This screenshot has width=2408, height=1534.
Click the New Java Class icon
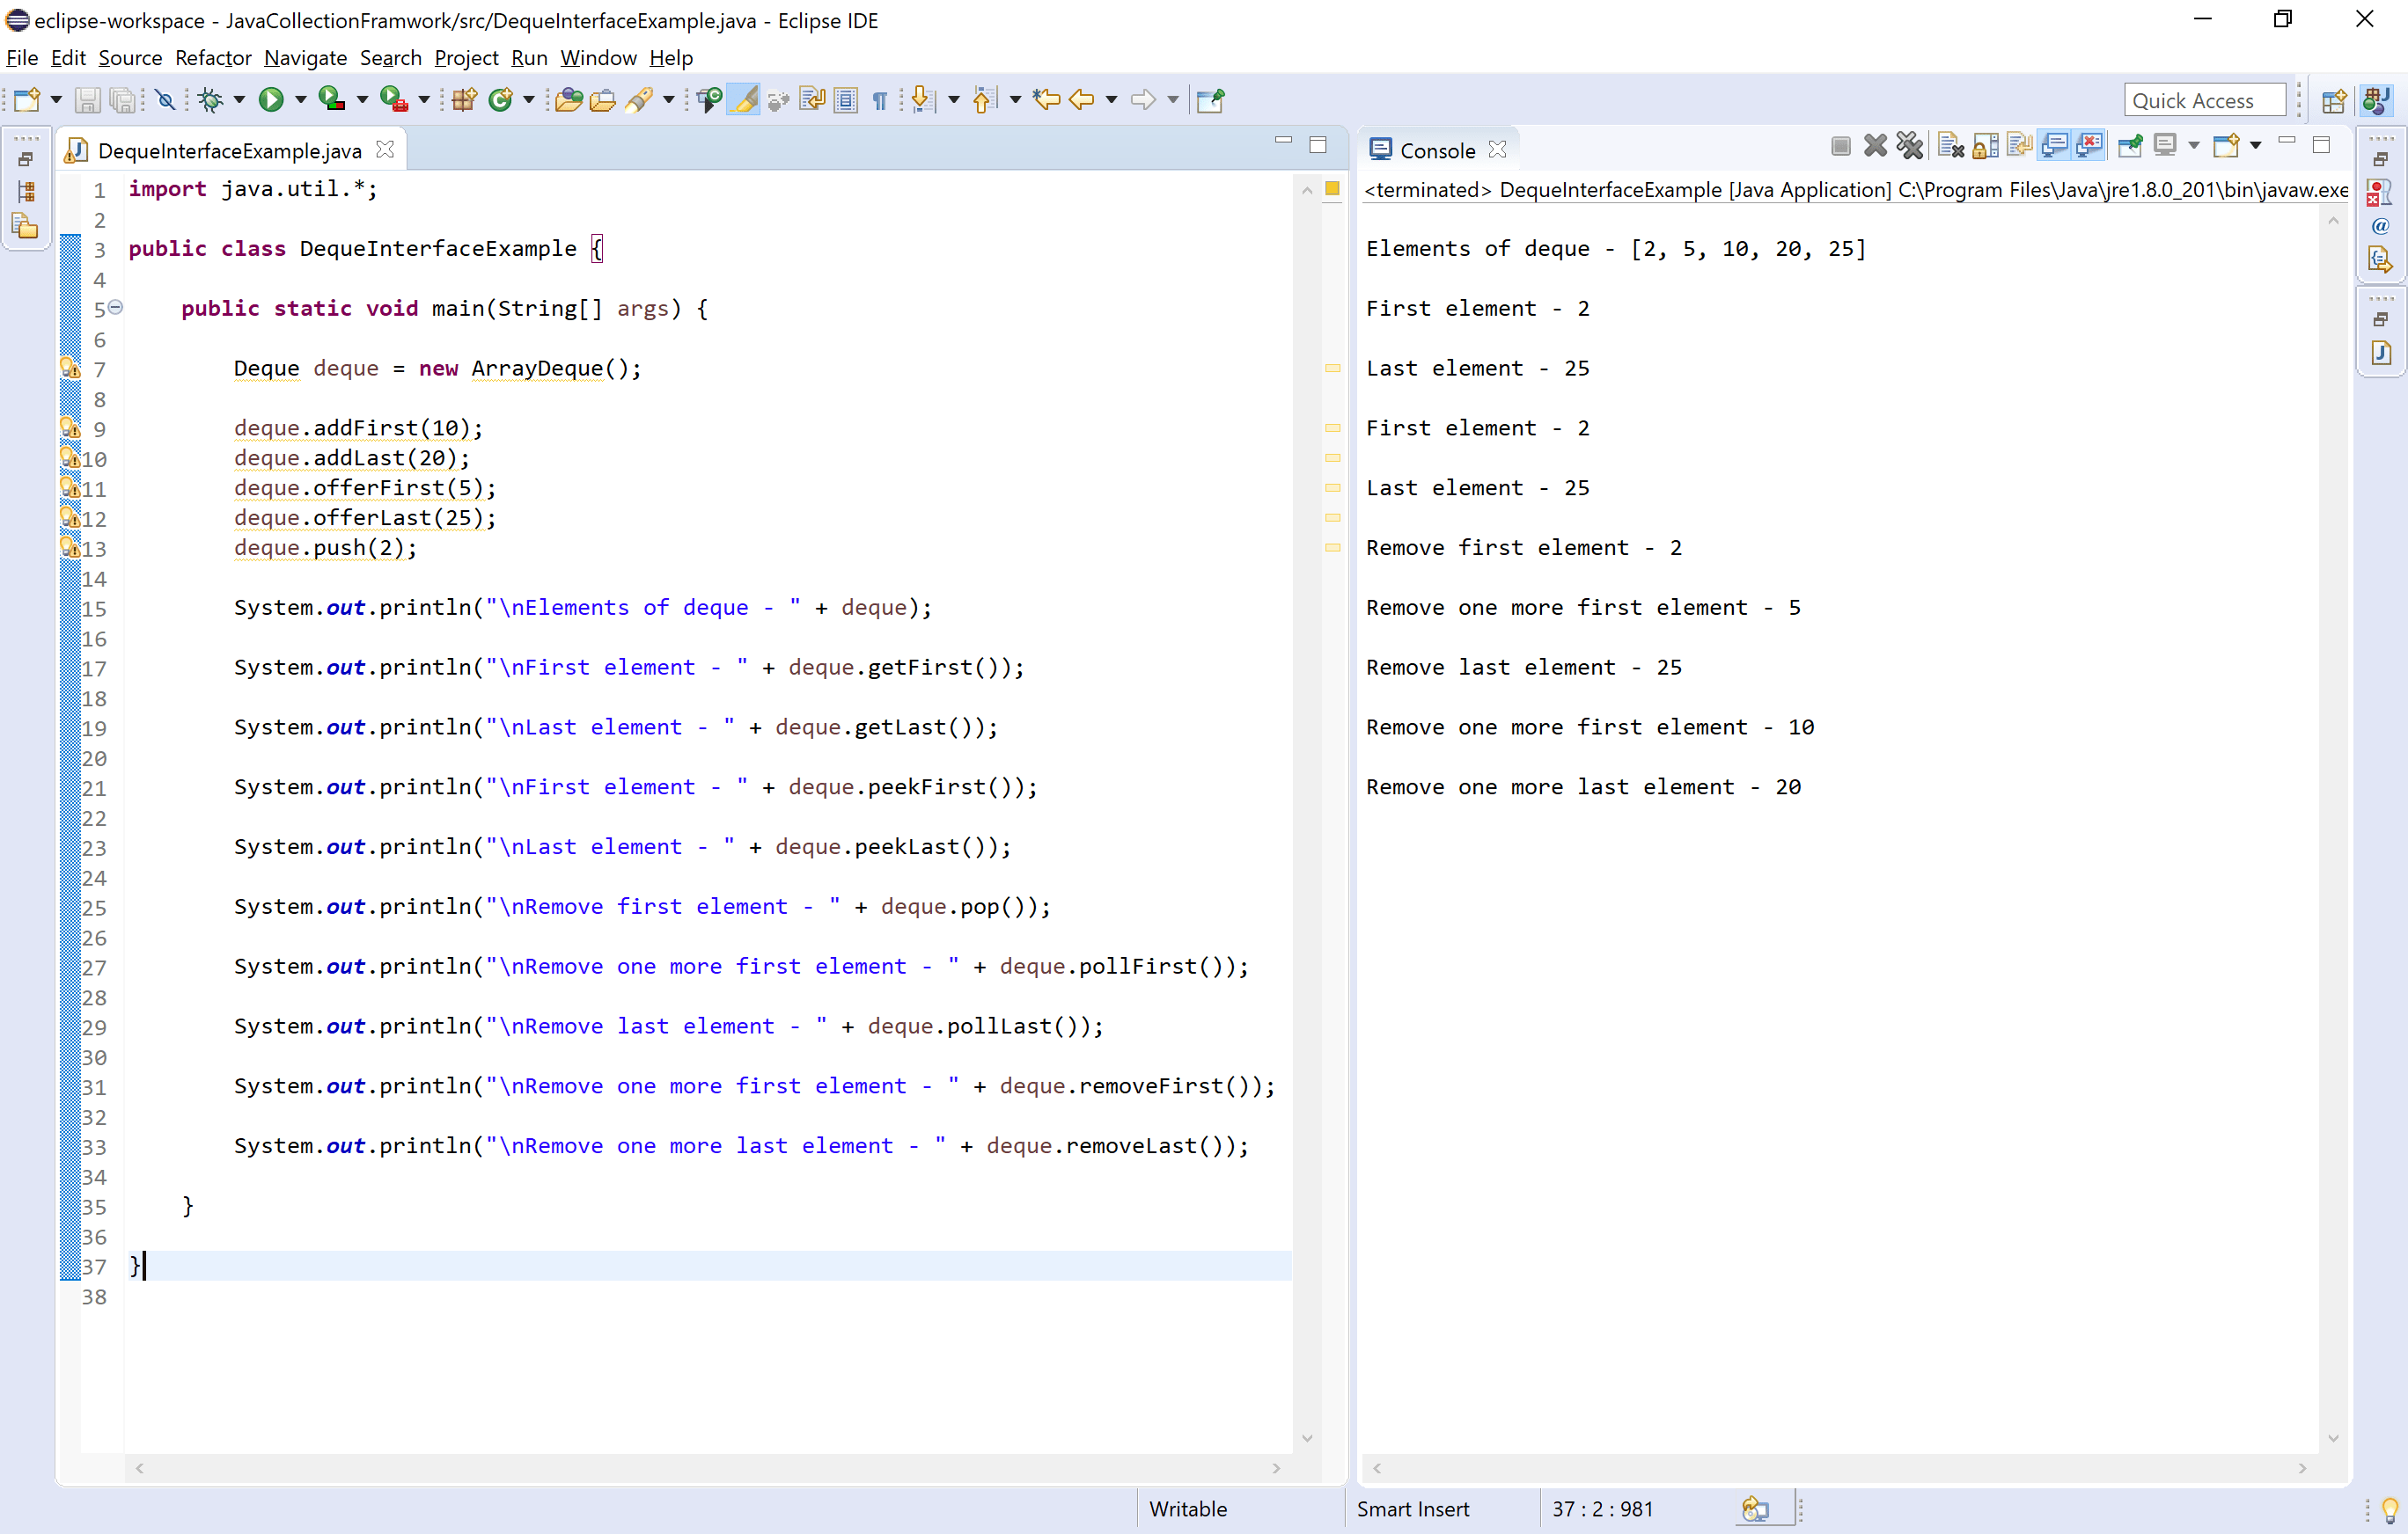(x=500, y=100)
